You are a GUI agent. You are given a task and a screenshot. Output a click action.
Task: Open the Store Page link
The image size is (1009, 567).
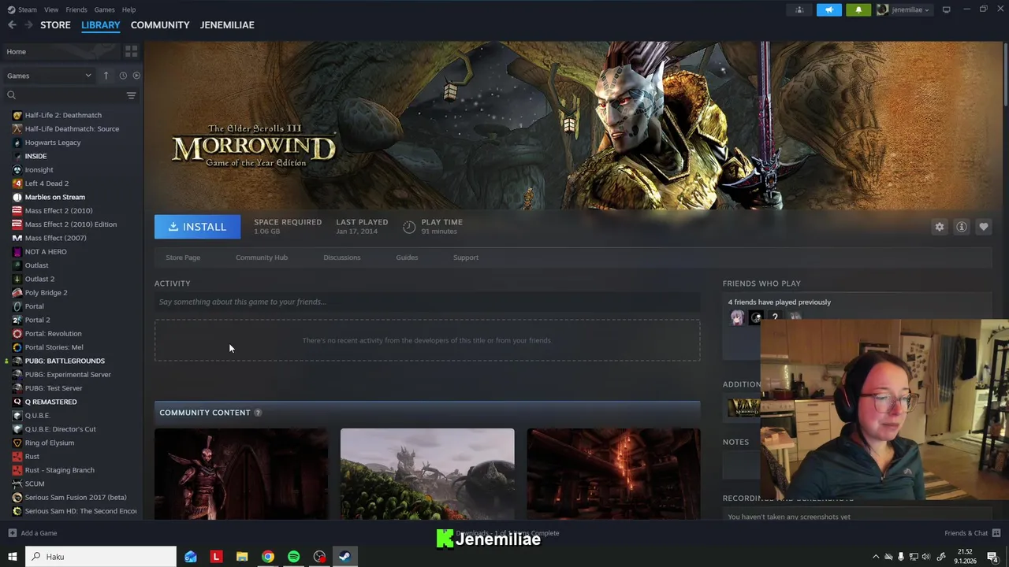(183, 258)
